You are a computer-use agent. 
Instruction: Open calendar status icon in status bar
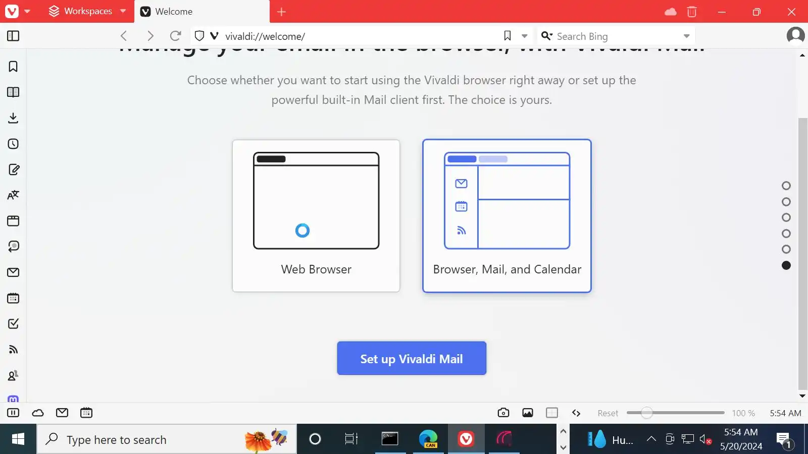coord(86,413)
